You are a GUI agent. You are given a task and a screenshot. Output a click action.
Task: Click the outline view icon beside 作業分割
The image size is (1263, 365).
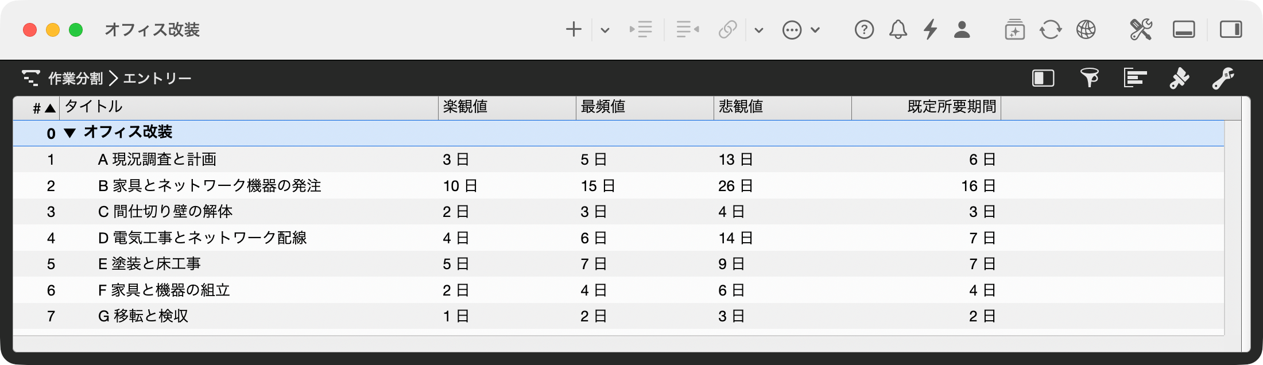(30, 77)
